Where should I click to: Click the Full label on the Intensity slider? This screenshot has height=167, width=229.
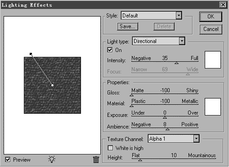click(194, 58)
